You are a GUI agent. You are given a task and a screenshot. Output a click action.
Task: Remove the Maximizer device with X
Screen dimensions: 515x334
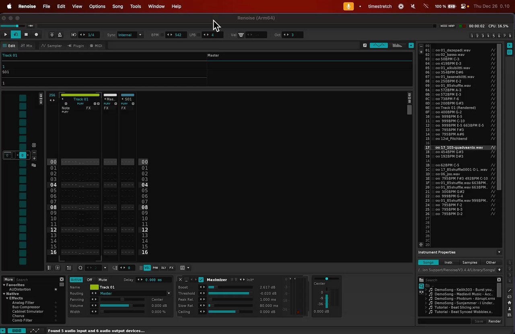tap(180, 280)
